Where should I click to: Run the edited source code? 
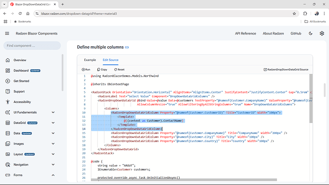click(x=86, y=70)
